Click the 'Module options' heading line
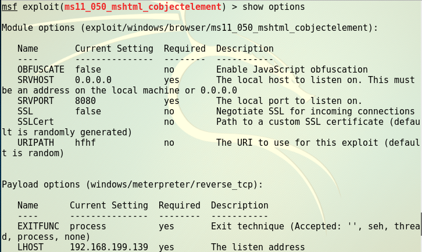Viewport: 422px width, 252px height. [189, 28]
